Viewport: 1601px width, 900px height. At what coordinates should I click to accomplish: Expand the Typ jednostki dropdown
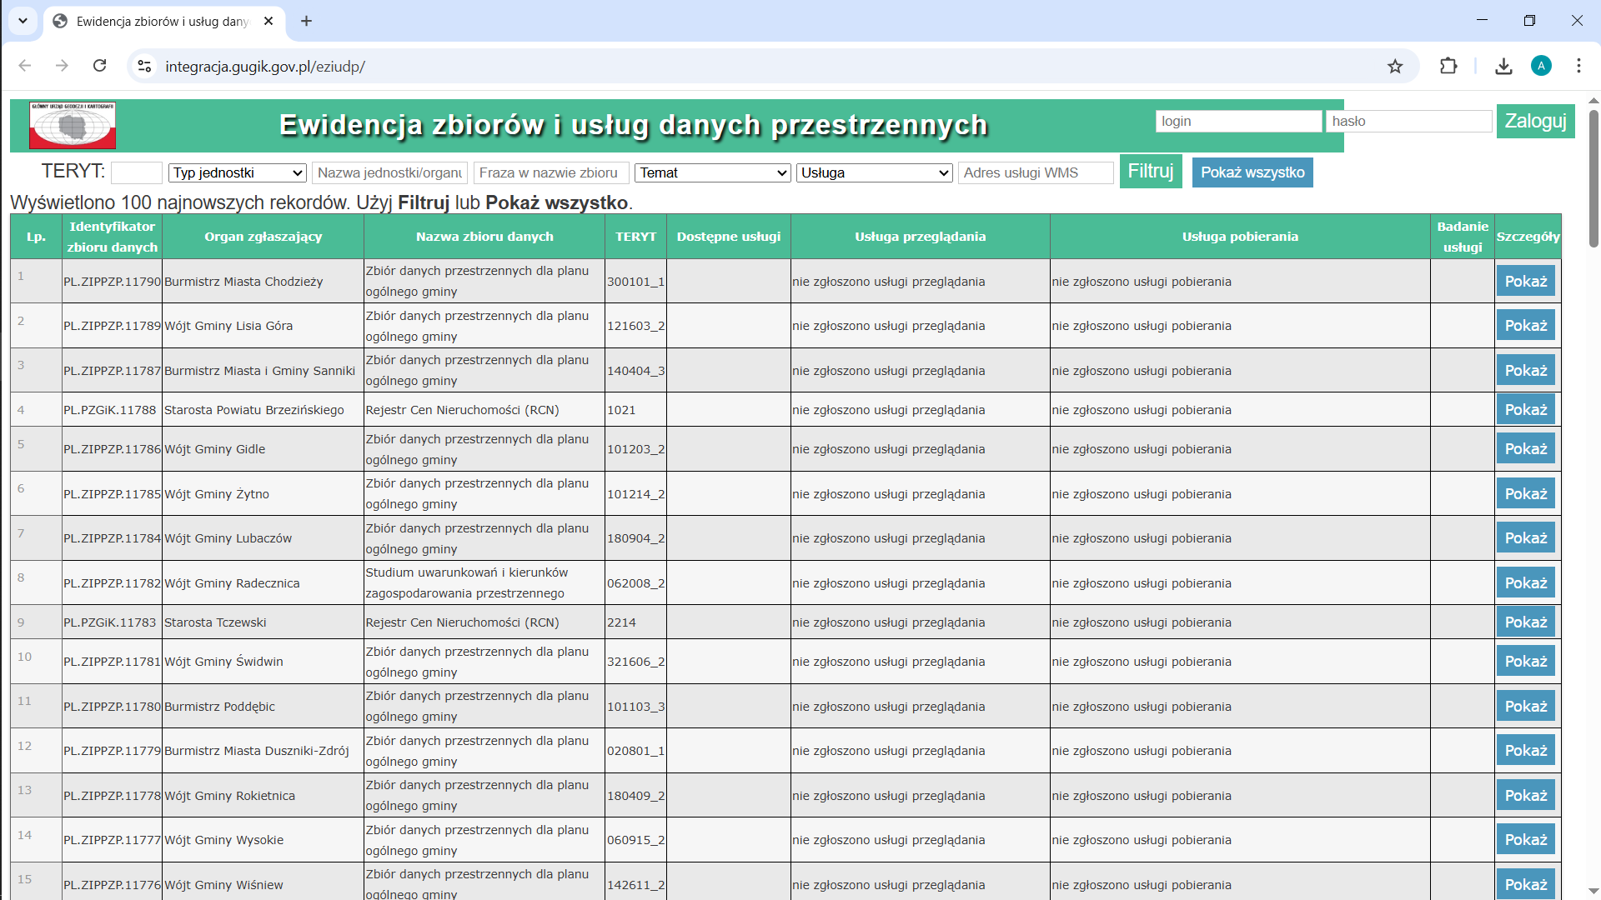coord(238,172)
